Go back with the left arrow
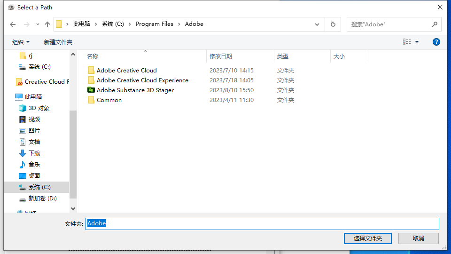 pos(13,24)
